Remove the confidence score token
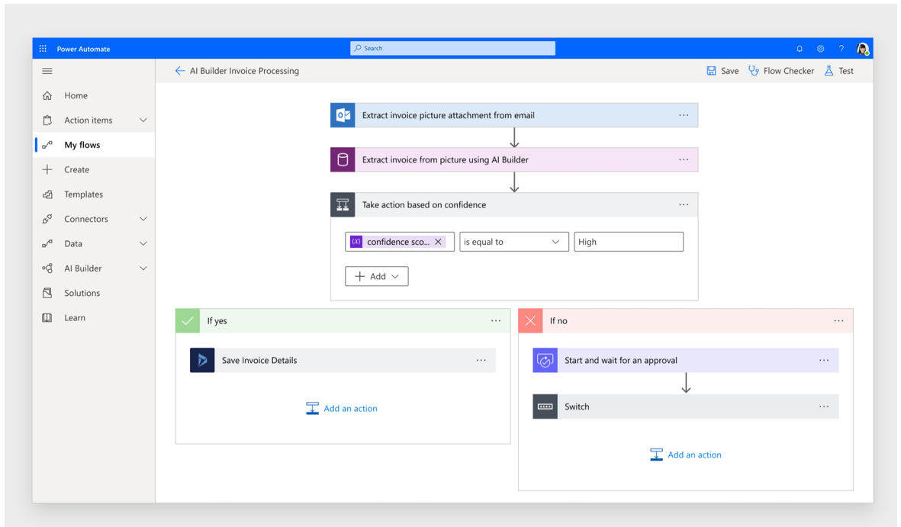901x527 pixels. [439, 242]
